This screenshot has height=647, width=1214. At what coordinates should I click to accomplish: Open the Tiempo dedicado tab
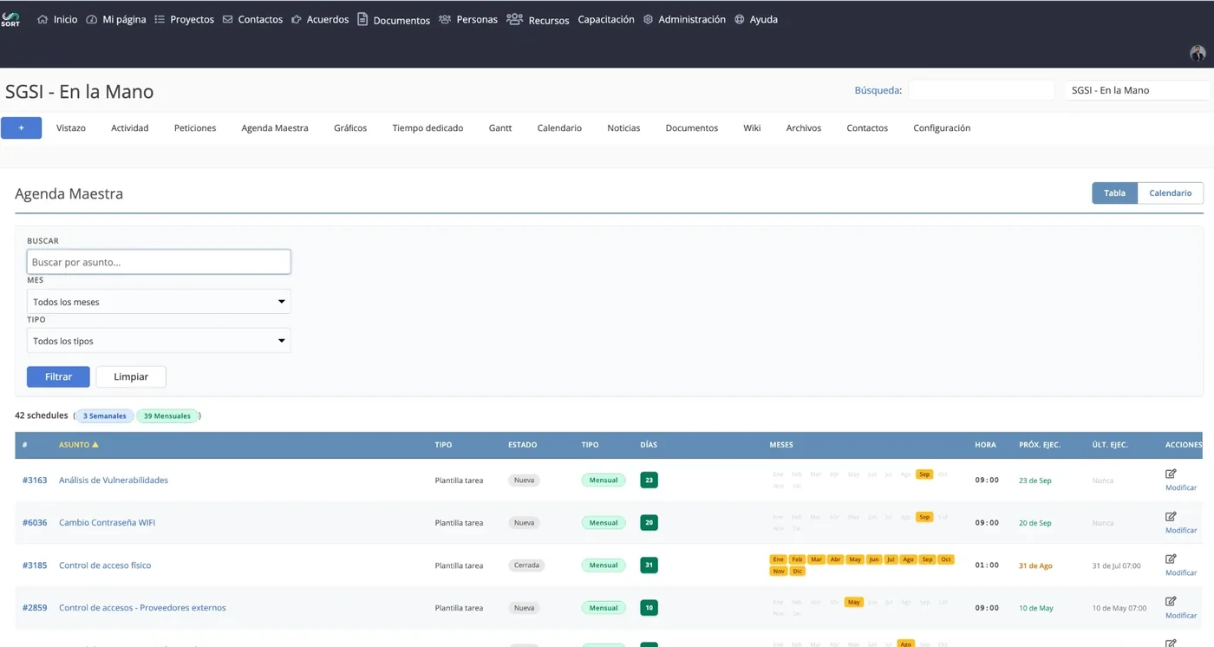click(x=428, y=127)
